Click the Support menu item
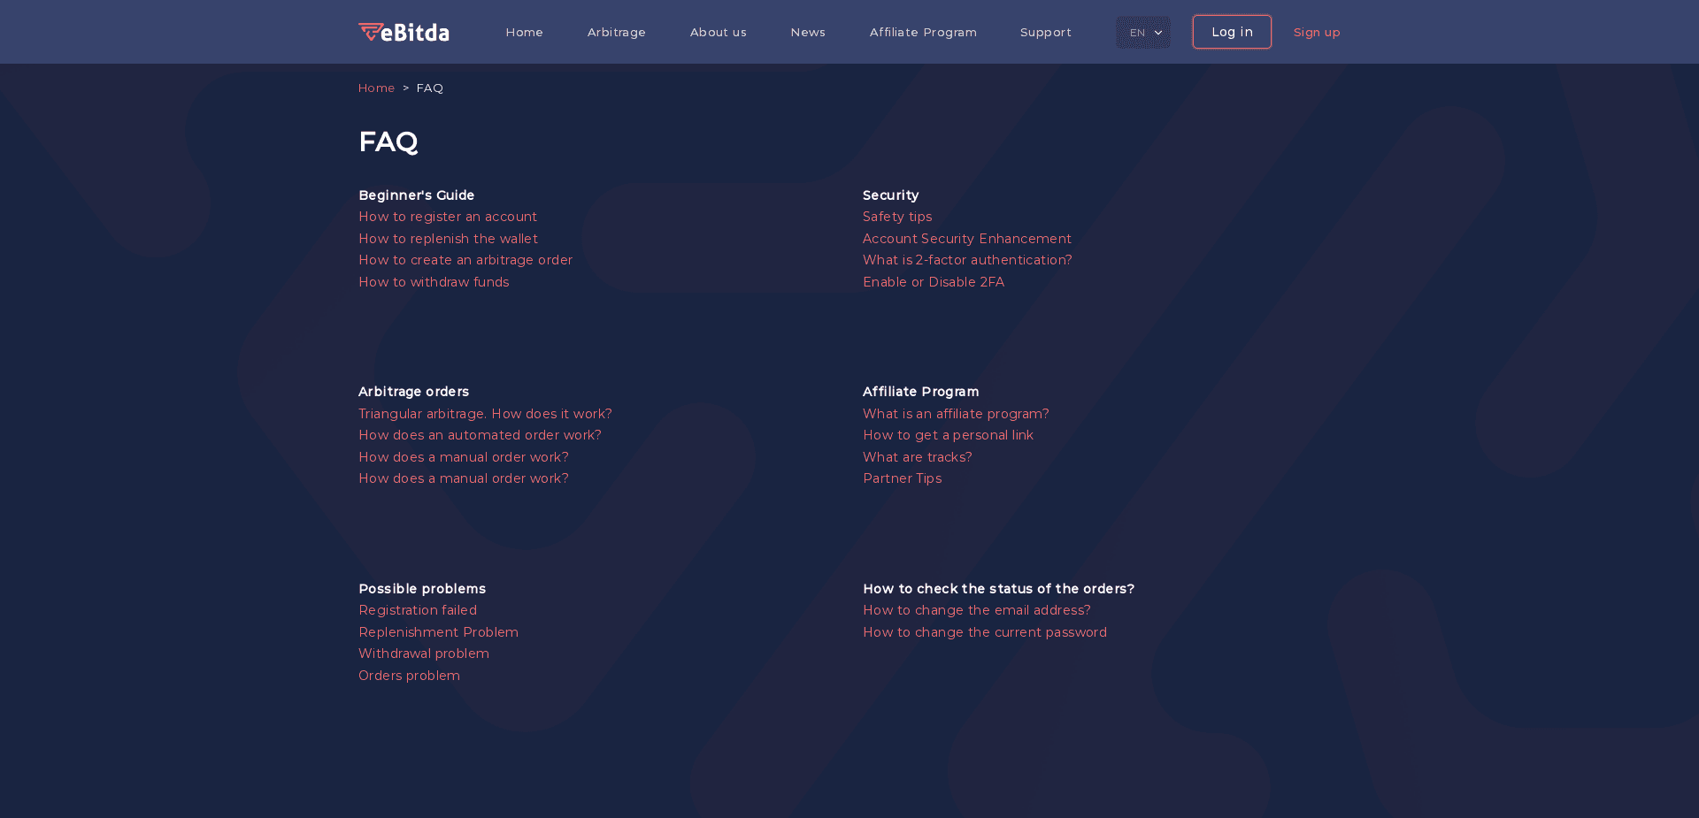Screen dimensions: 1699x818 [x=1045, y=32]
